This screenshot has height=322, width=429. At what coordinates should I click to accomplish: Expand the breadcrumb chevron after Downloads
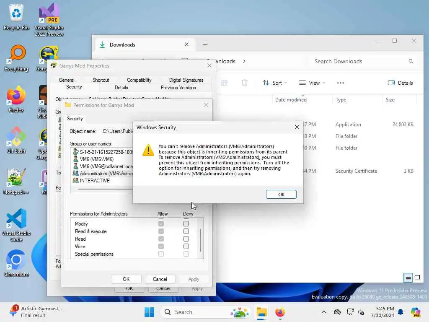point(244,61)
